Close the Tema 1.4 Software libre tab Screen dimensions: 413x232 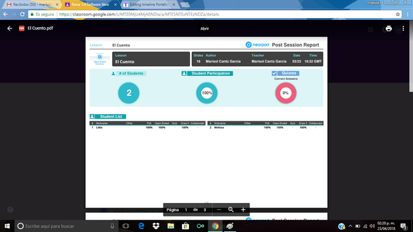pos(116,5)
